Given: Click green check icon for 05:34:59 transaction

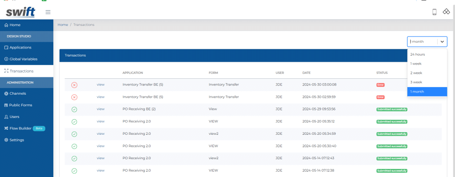Looking at the screenshot, I should [x=74, y=134].
